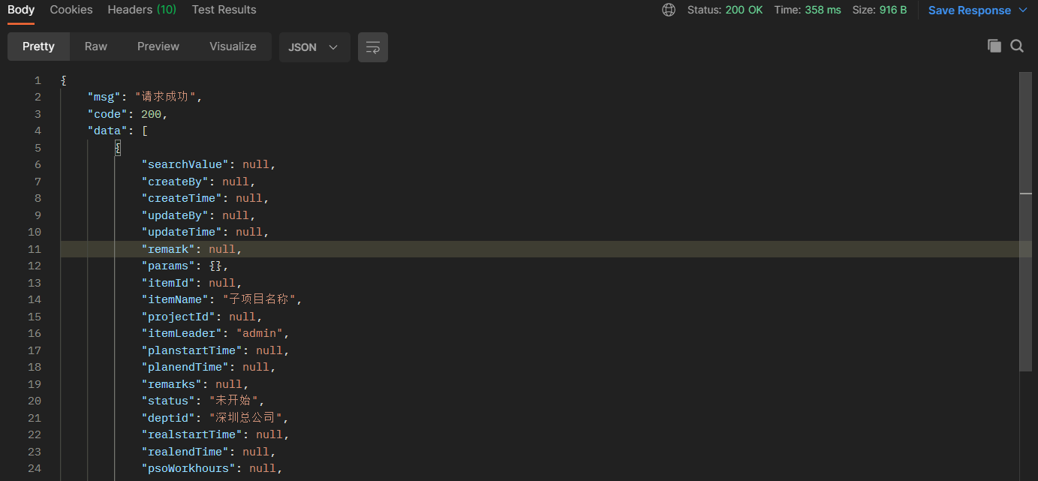Copy response with the copy icon
1038x481 pixels.
pyautogui.click(x=994, y=46)
